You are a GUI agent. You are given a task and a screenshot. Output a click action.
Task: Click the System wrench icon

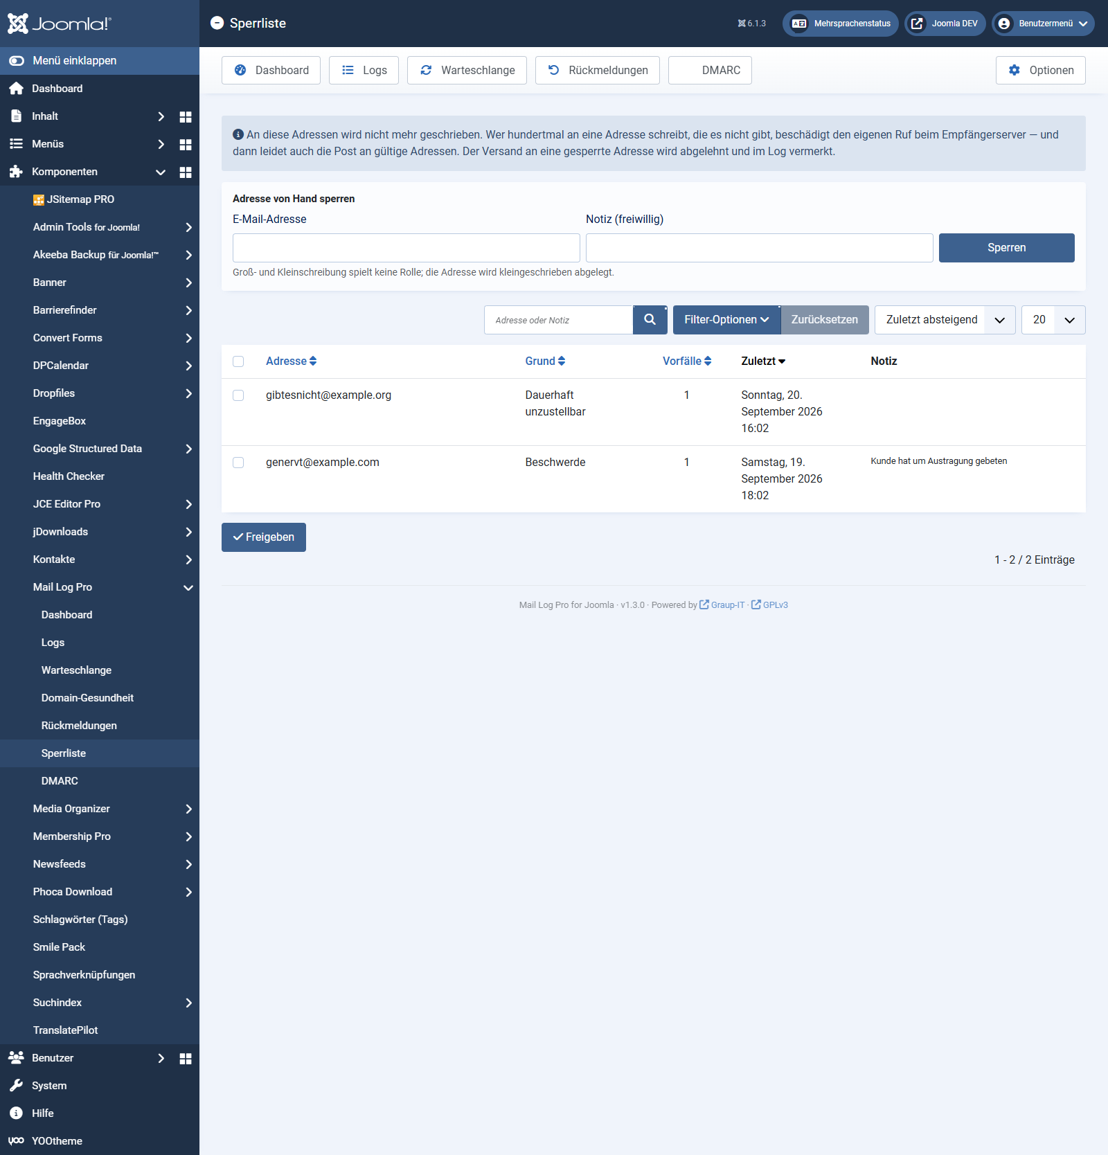coord(17,1085)
